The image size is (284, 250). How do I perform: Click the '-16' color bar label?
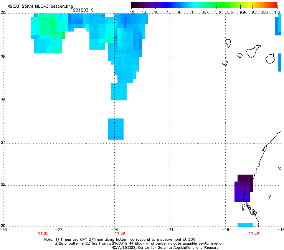pos(130,12)
